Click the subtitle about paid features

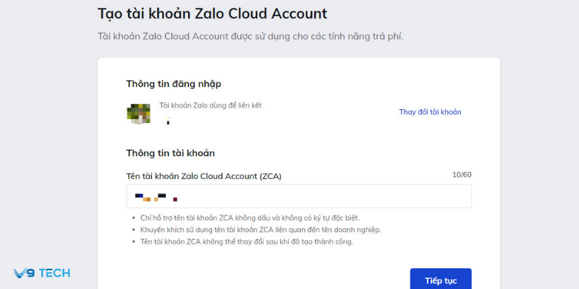[x=250, y=37]
